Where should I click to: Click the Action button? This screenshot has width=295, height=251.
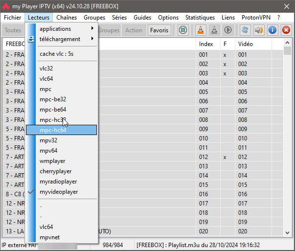[x=134, y=30]
